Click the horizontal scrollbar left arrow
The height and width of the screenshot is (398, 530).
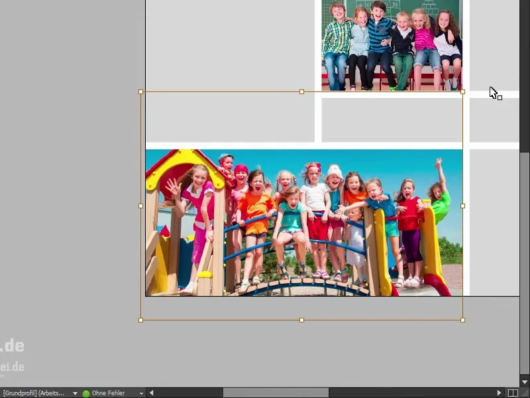pos(152,393)
